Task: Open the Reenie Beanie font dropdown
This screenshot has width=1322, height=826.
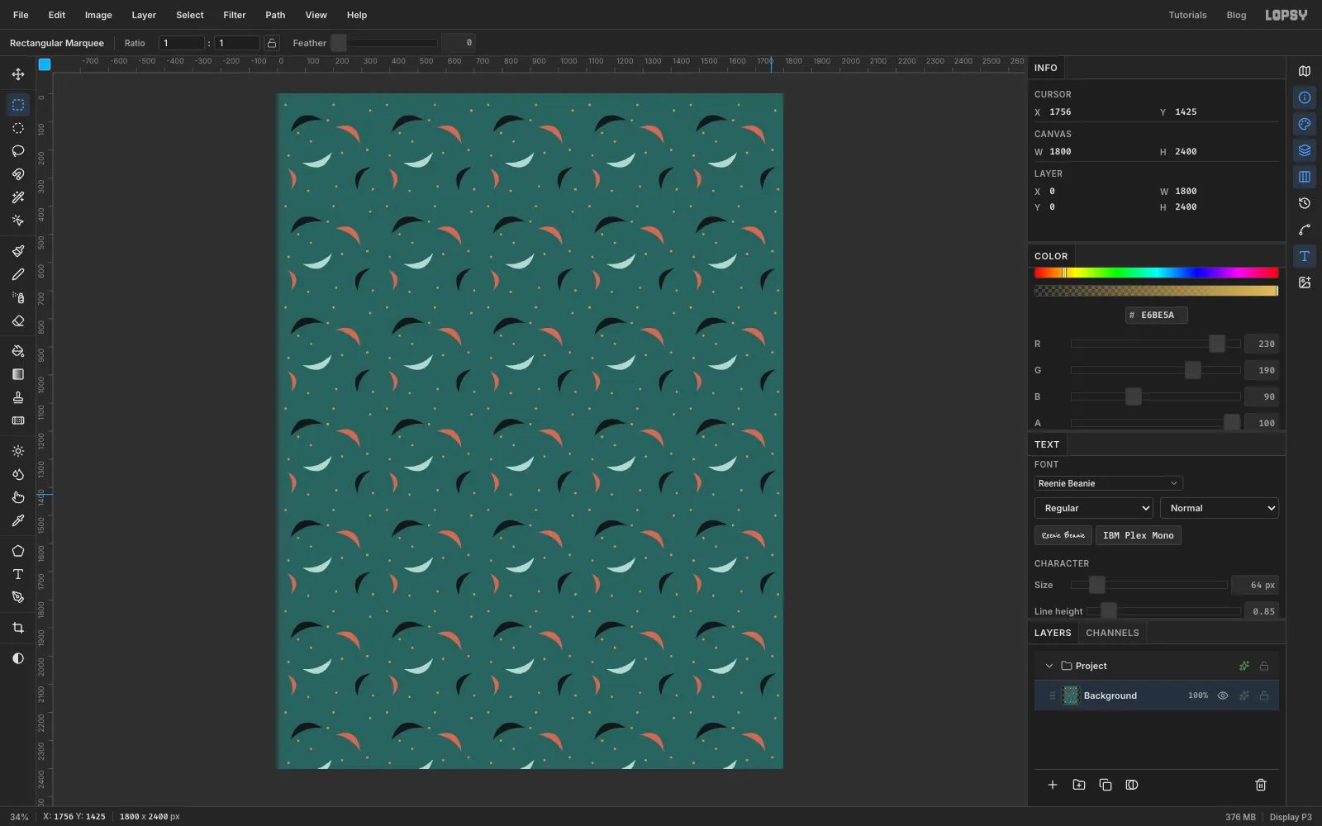Action: pyautogui.click(x=1109, y=483)
